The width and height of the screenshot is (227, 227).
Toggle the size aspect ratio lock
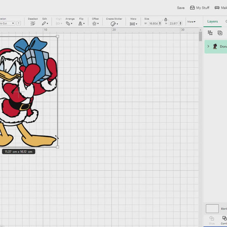166,19
